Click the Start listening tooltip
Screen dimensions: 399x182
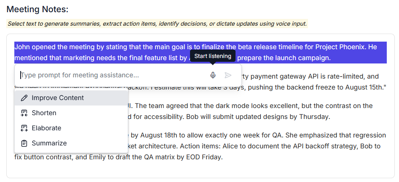[x=213, y=56]
